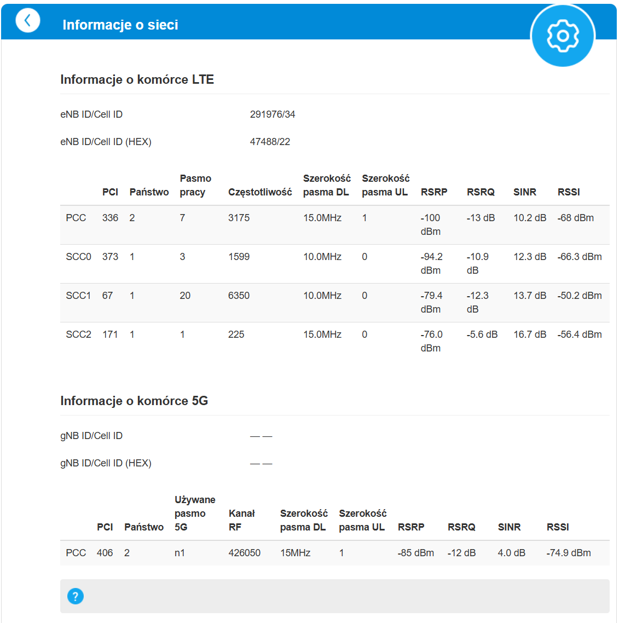Select the RSRQ value -5.6 dB

[482, 334]
